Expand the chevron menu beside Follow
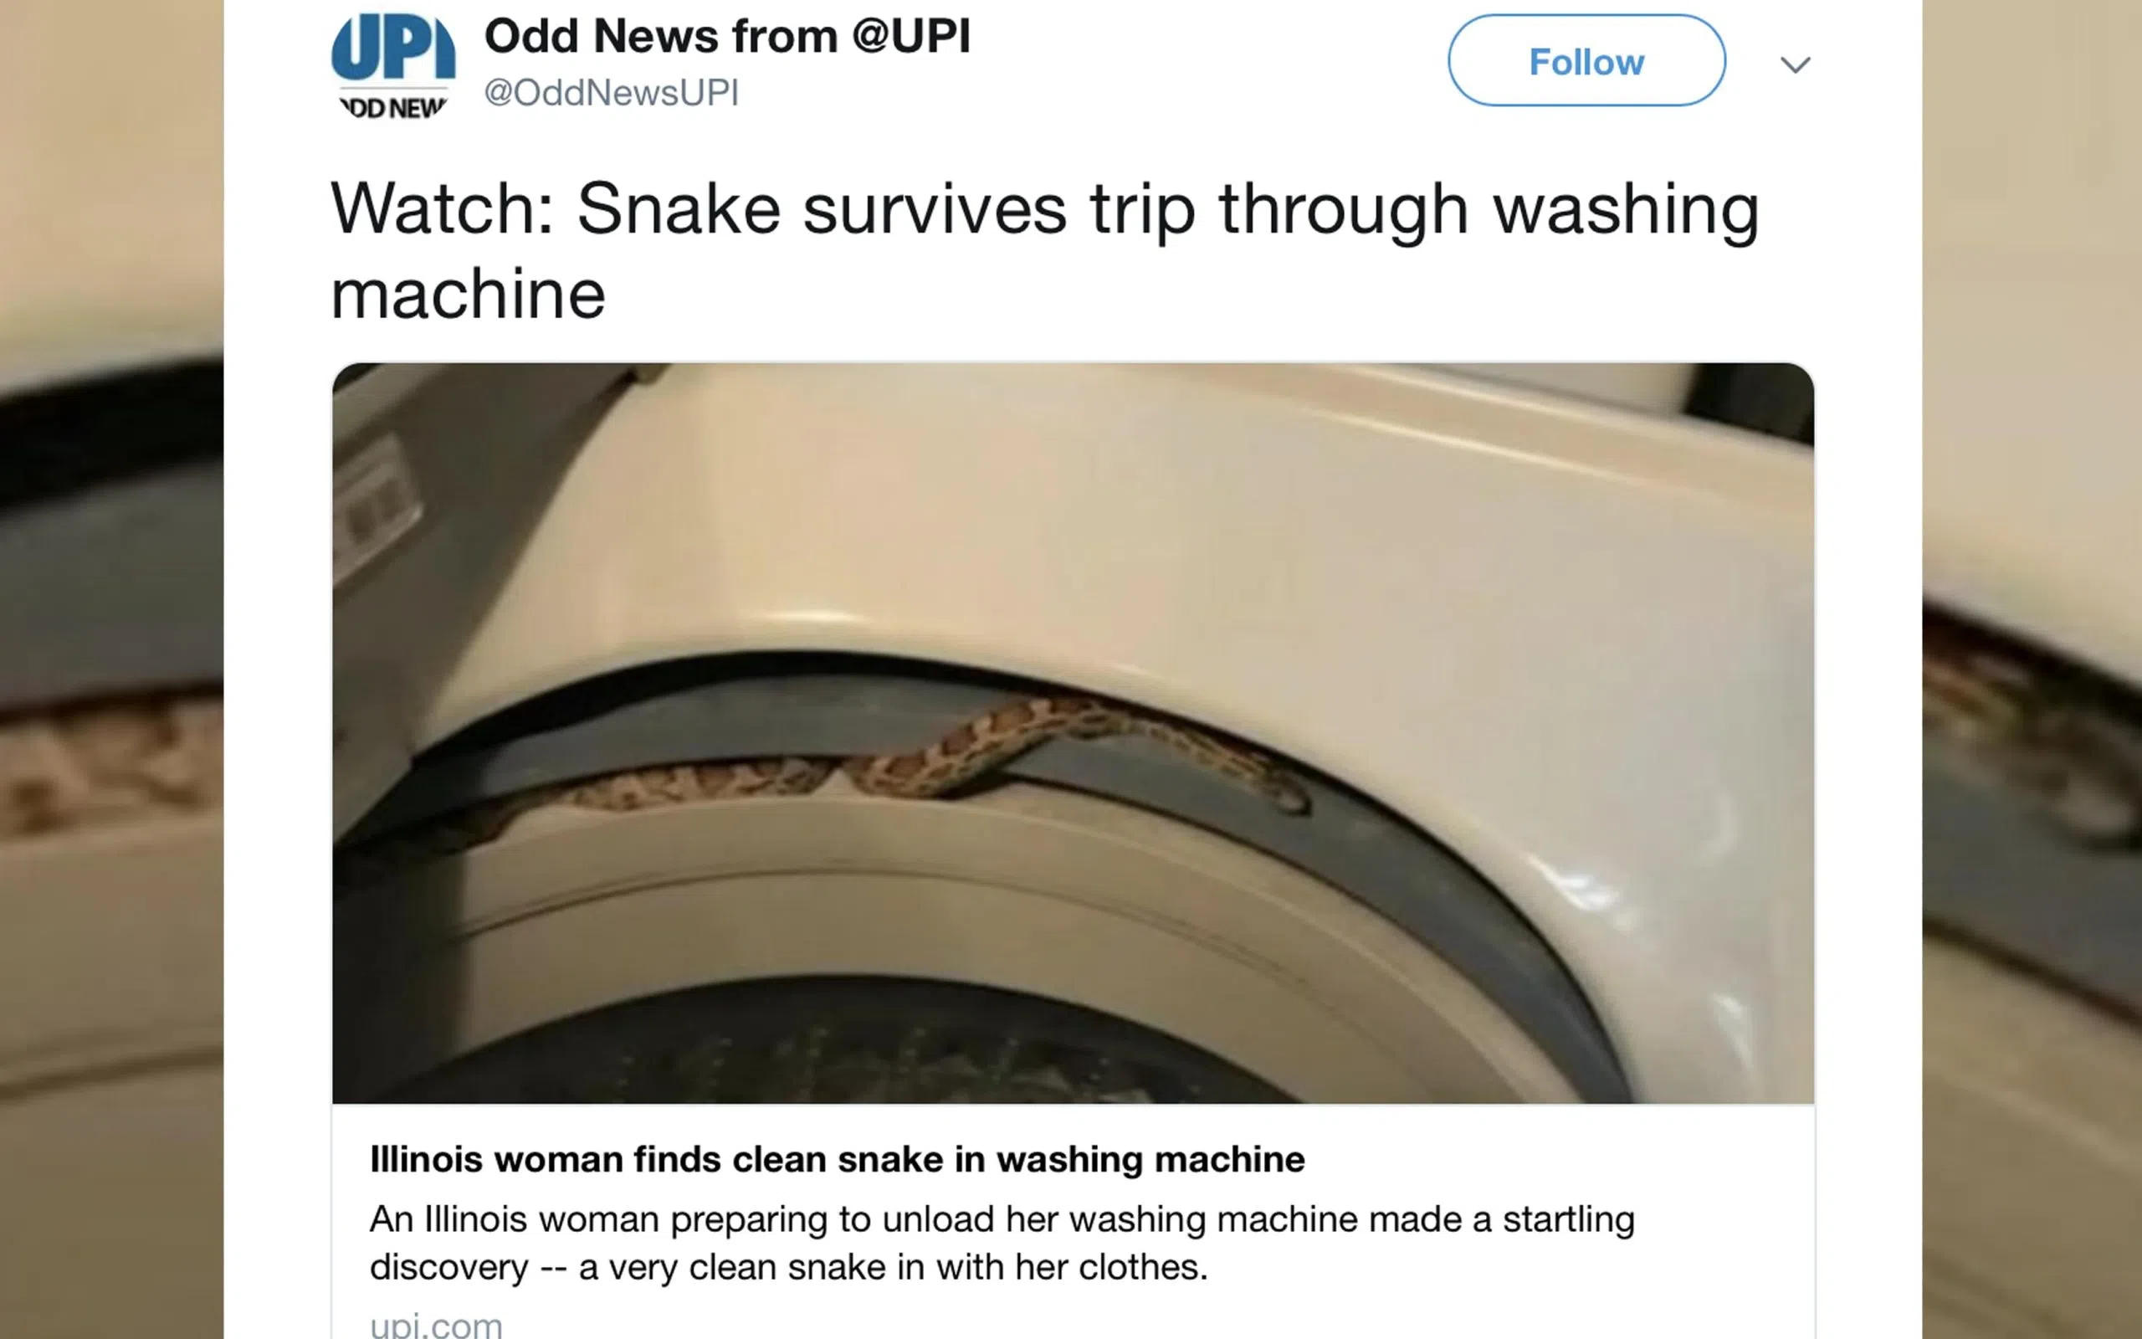2142x1339 pixels. pyautogui.click(x=1795, y=64)
